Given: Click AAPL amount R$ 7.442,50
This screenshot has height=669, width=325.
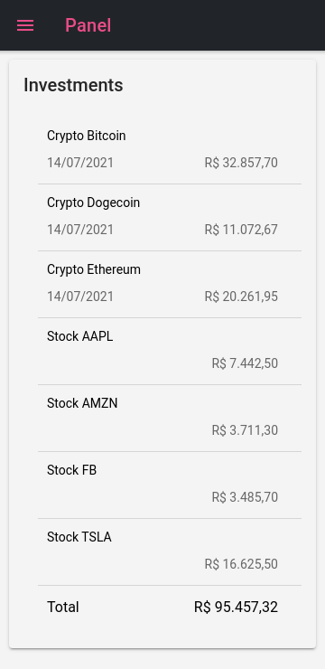Looking at the screenshot, I should pos(245,364).
